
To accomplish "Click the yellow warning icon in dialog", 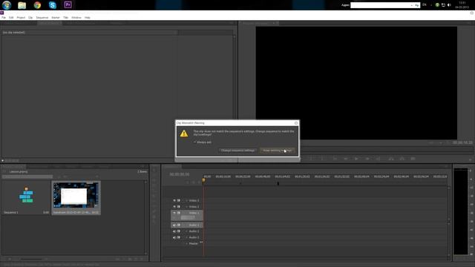I will [184, 133].
